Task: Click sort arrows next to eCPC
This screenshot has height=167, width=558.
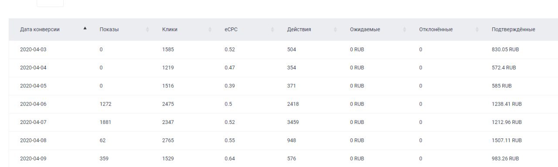Action: point(272,29)
